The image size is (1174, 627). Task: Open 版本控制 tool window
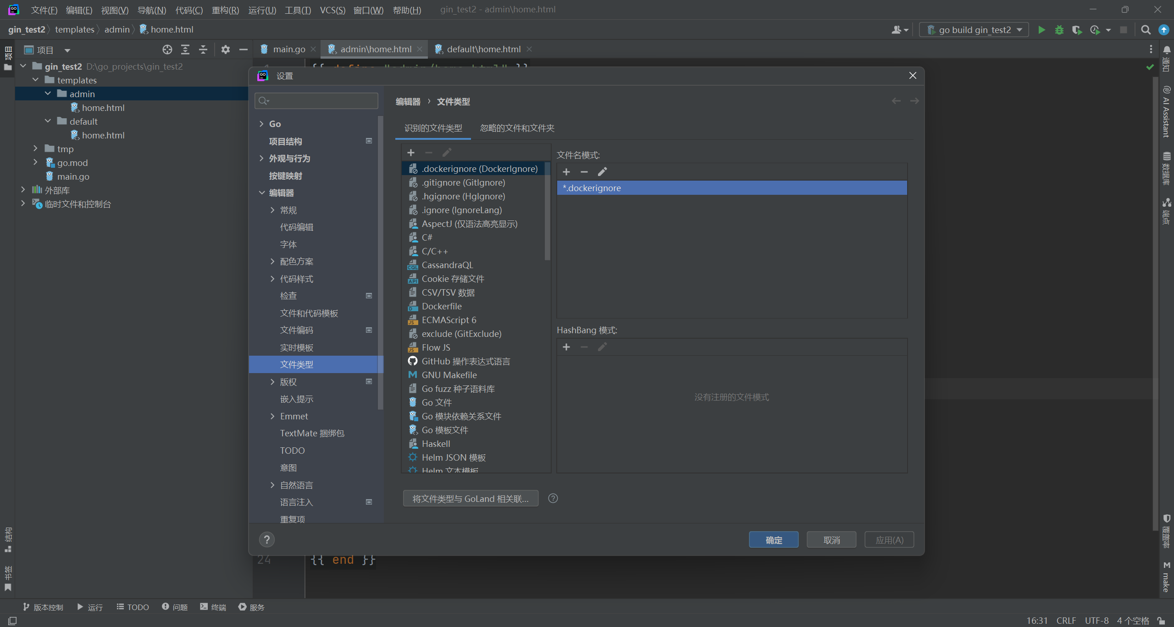[x=43, y=607]
